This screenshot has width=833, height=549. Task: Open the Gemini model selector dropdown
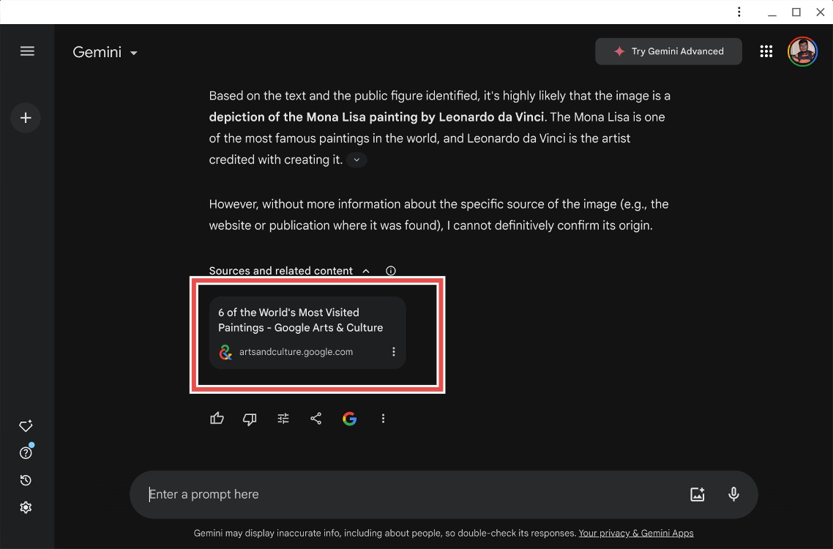click(133, 52)
